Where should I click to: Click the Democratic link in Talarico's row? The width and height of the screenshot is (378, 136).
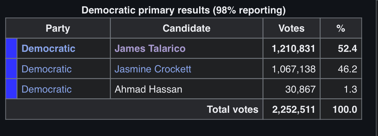pyautogui.click(x=48, y=48)
